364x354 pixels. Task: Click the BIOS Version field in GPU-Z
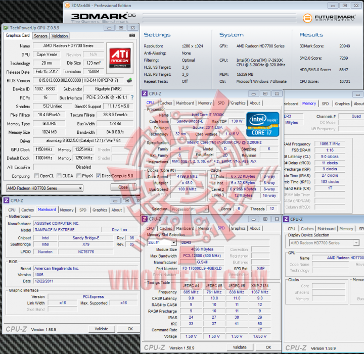78,80
